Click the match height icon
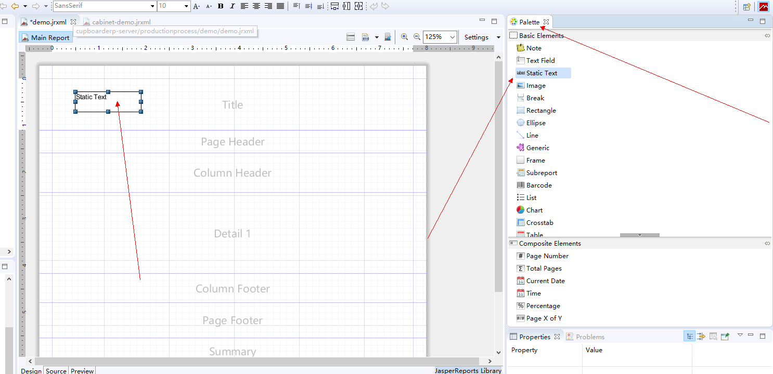Screen dimensions: 773x374 pyautogui.click(x=346, y=6)
